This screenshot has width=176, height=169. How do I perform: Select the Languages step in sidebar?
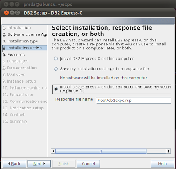tap(15, 61)
